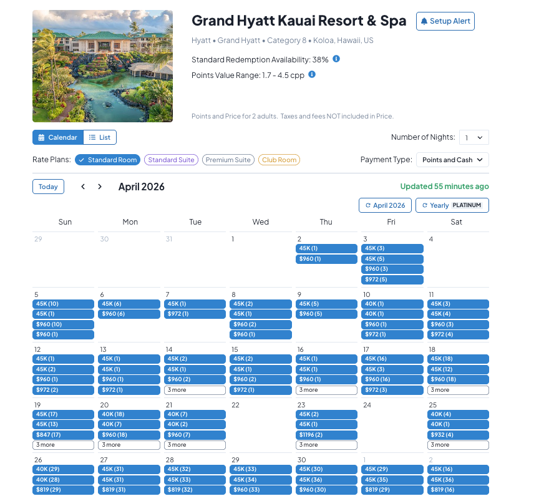Enable the Standard Suite rate plan

click(171, 160)
